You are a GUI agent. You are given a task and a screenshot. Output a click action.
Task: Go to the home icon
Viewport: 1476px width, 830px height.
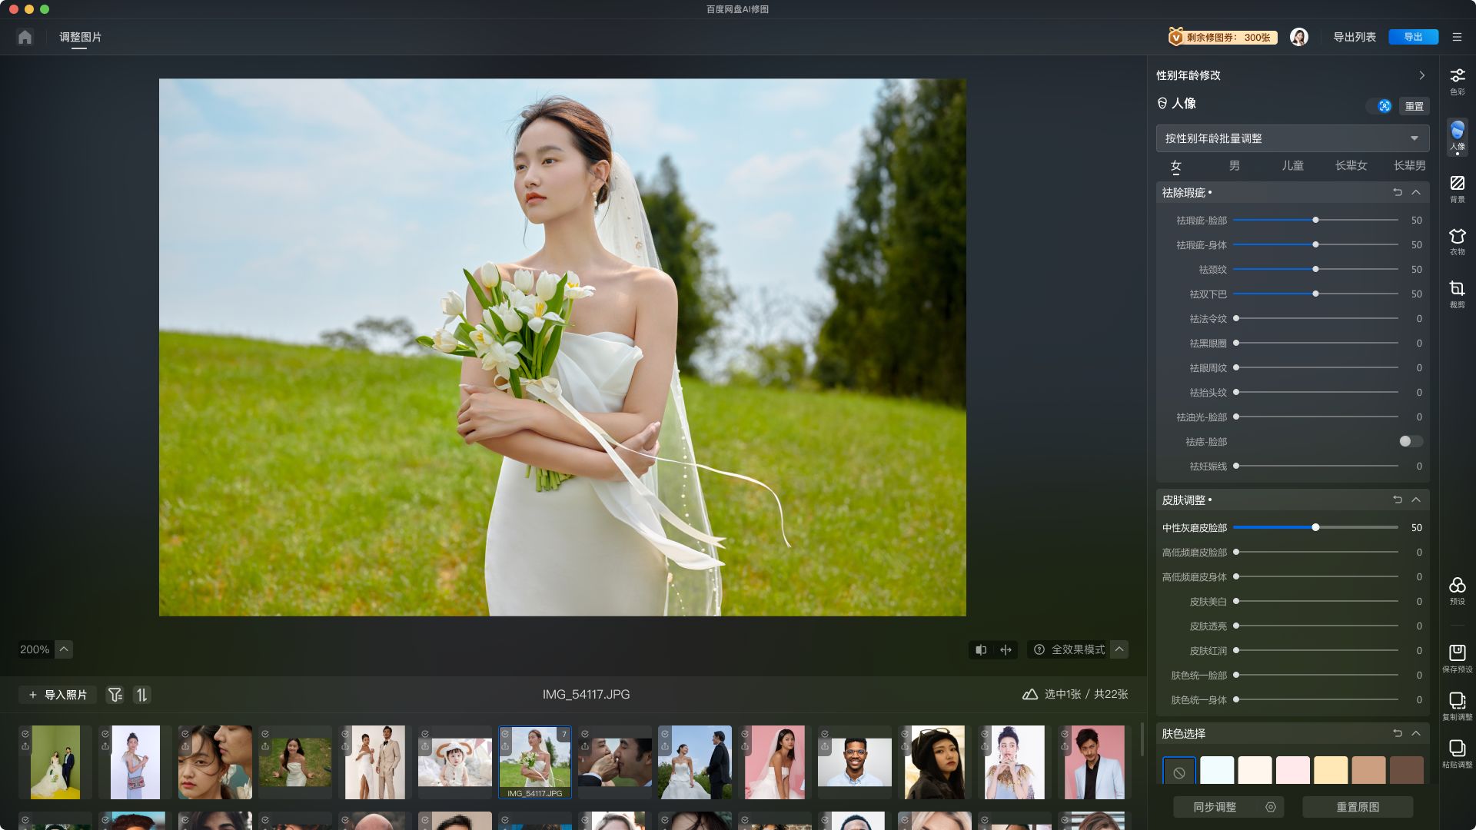pos(25,37)
